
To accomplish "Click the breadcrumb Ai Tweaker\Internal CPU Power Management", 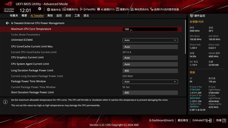I will click(38, 23).
